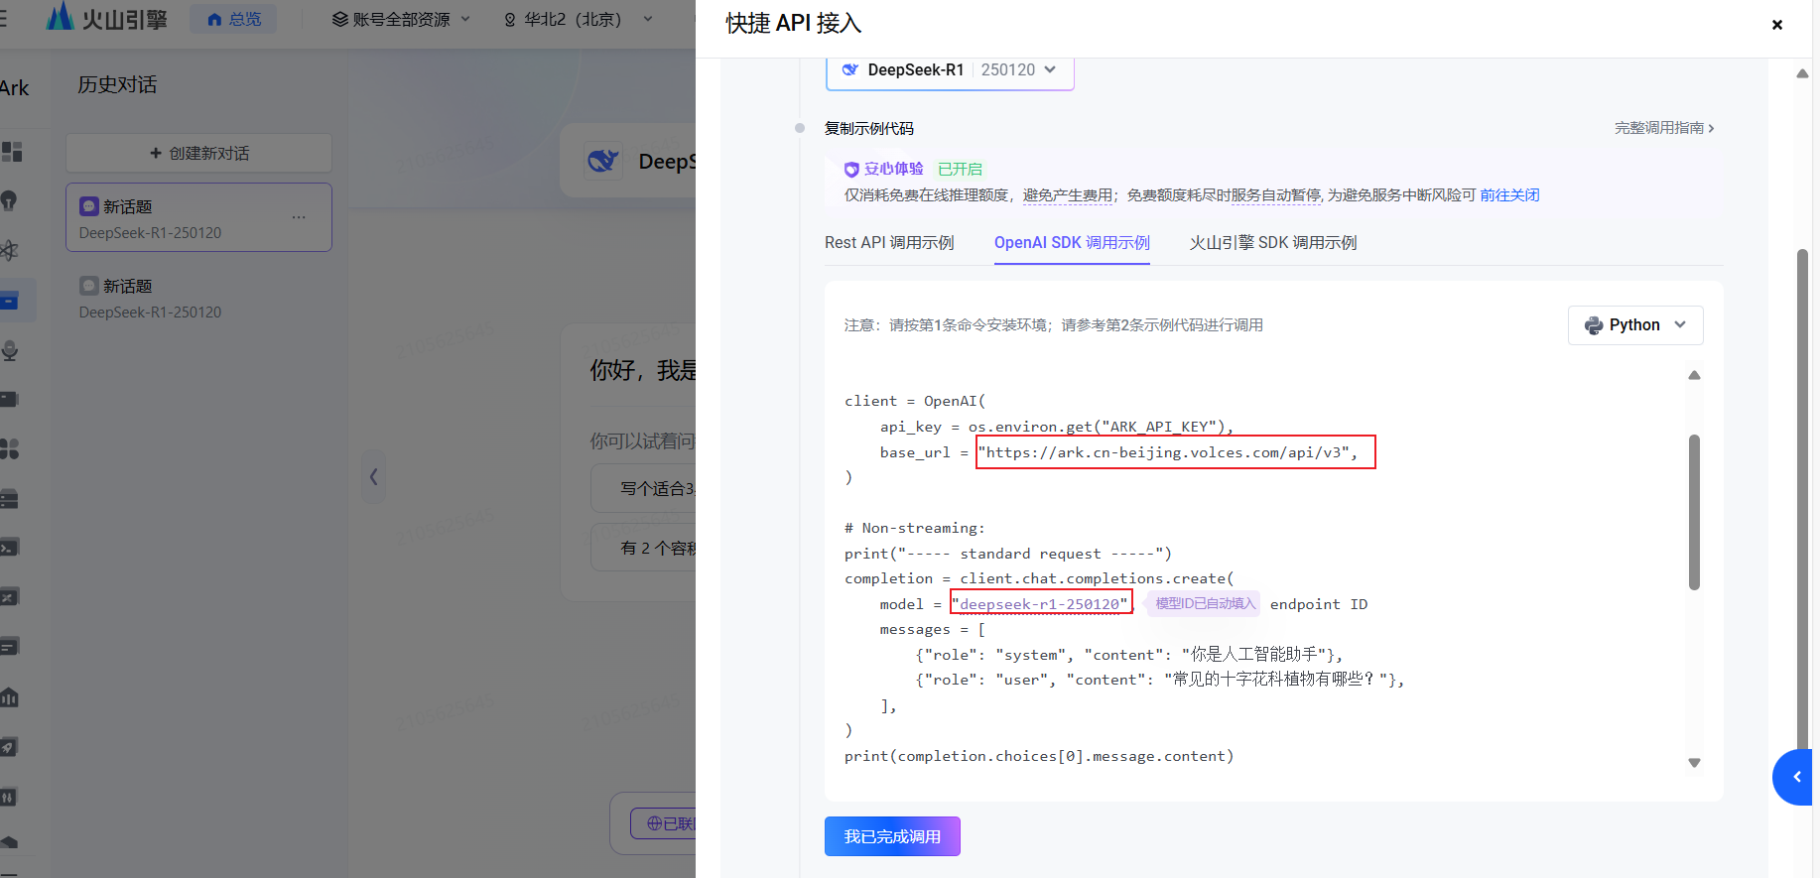The image size is (1820, 878).
Task: Open the 完整调用指南 link
Action: tap(1664, 128)
